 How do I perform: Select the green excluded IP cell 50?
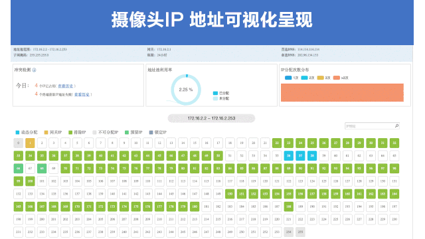pos(218,155)
